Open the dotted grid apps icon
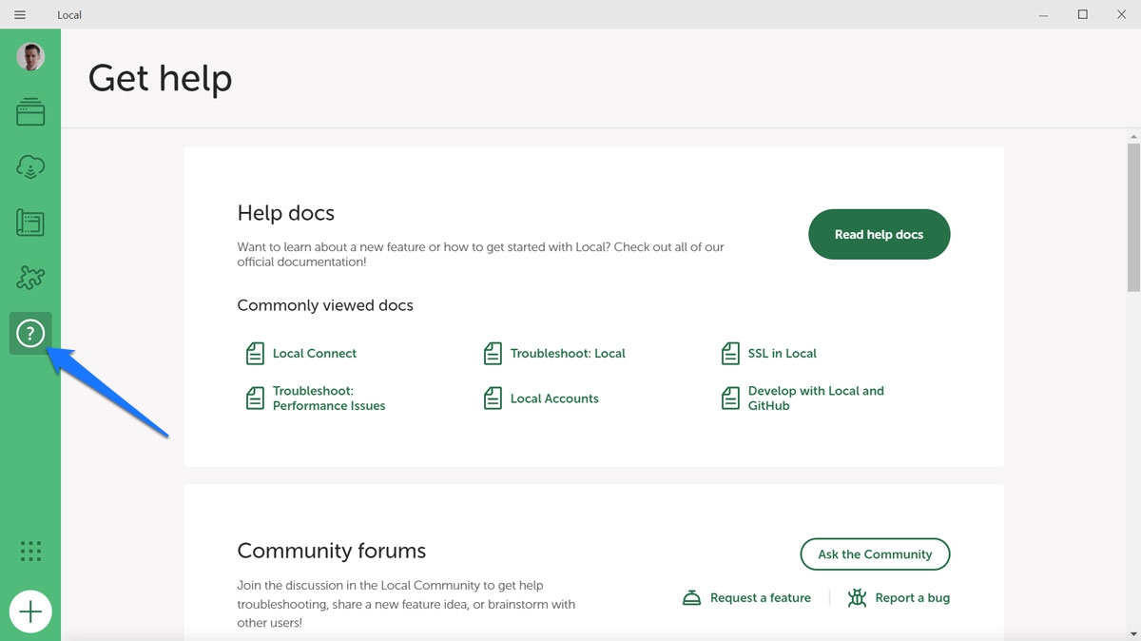 click(x=30, y=551)
